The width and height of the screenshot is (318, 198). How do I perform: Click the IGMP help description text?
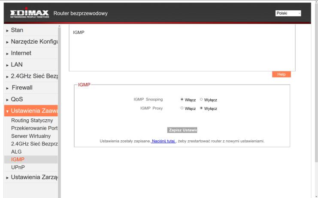(79, 33)
